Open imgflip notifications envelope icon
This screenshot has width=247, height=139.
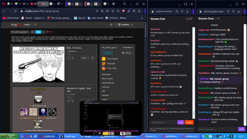click(x=111, y=24)
